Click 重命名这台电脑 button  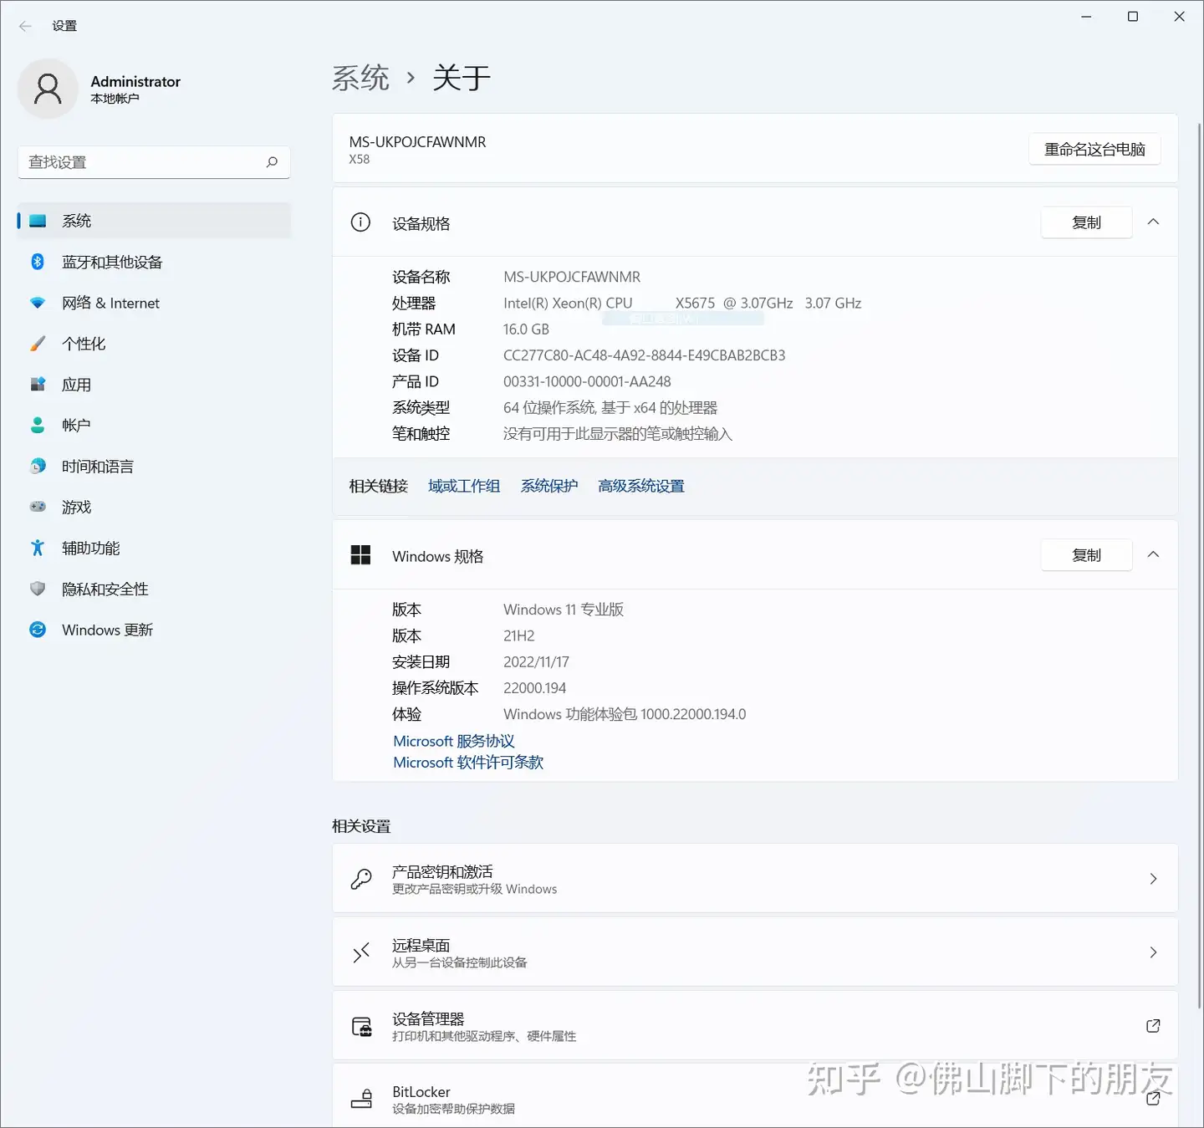pos(1094,149)
